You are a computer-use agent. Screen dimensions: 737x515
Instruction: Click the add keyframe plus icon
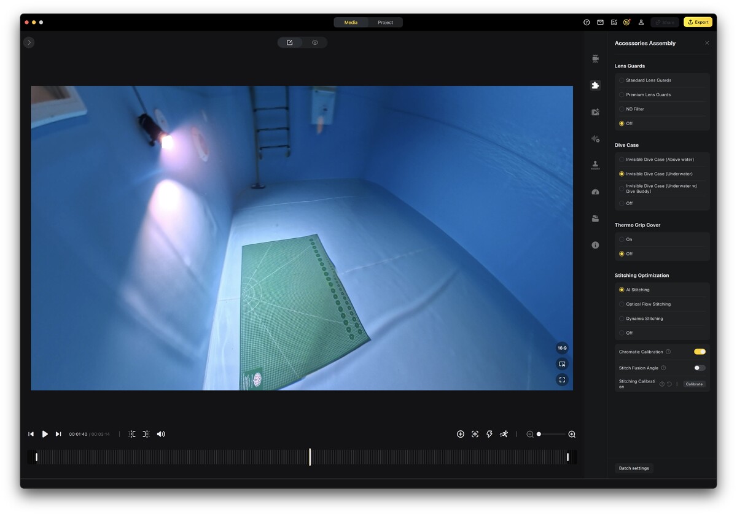point(461,434)
